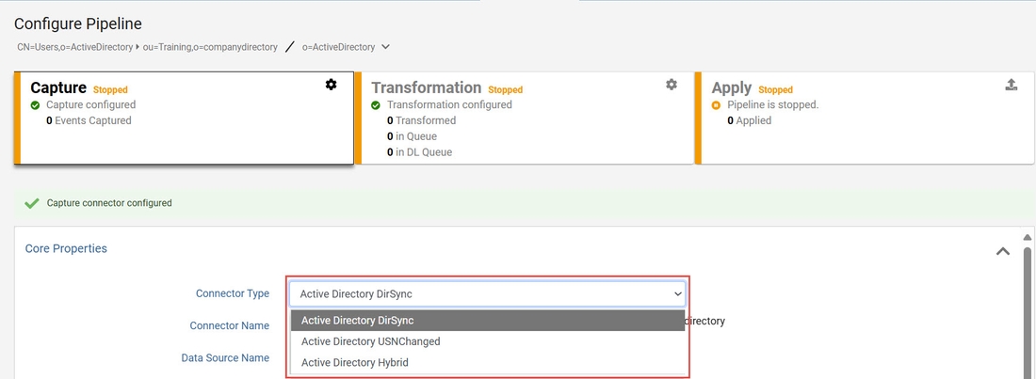Click the 0 Applied count
Screen dimensions: 1036x379
(x=750, y=120)
